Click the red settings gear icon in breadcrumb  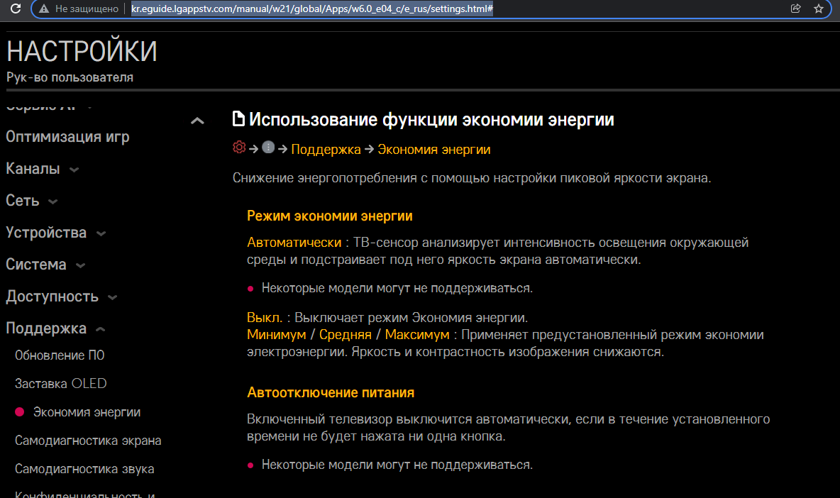pos(239,148)
